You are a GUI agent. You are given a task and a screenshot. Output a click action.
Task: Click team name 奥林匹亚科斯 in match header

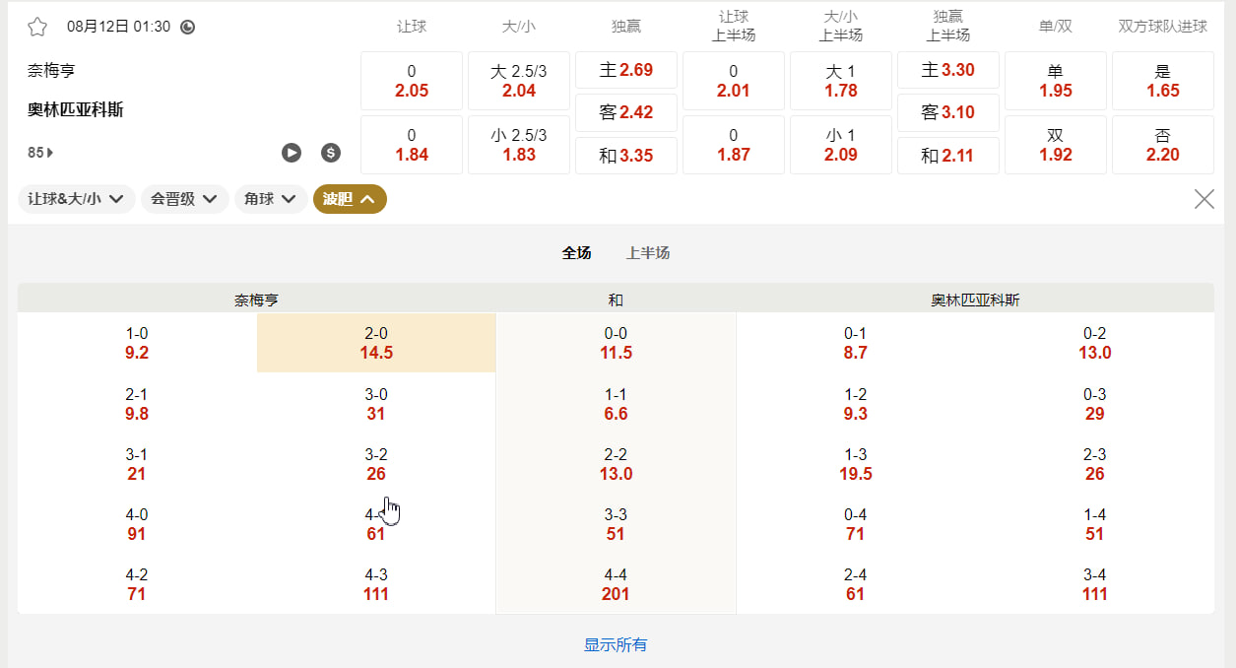click(75, 109)
